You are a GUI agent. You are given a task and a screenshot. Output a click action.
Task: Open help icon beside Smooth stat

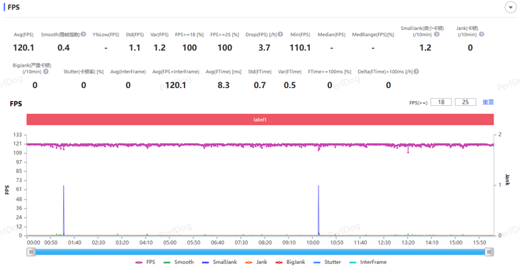coord(83,34)
